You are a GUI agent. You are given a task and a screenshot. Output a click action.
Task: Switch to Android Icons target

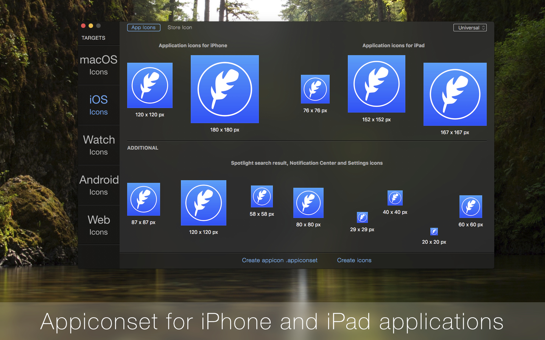[98, 185]
